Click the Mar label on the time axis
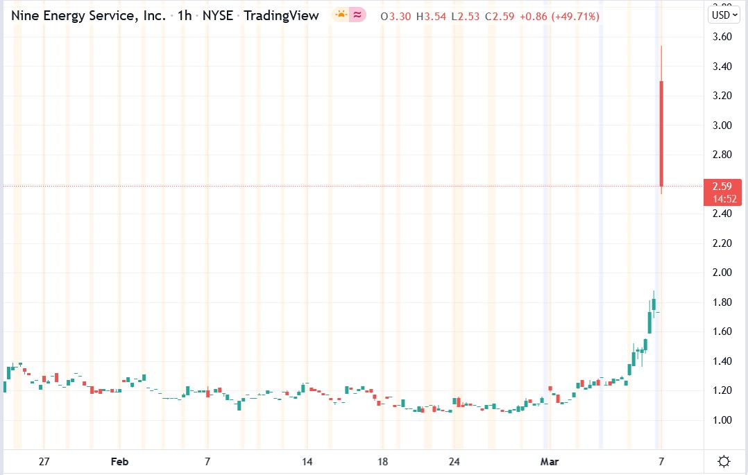This screenshot has width=748, height=475. click(550, 460)
